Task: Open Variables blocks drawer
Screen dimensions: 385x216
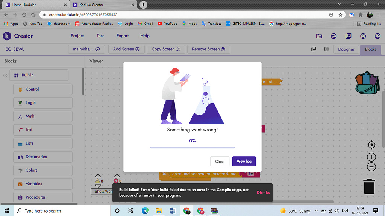Action: (43, 184)
